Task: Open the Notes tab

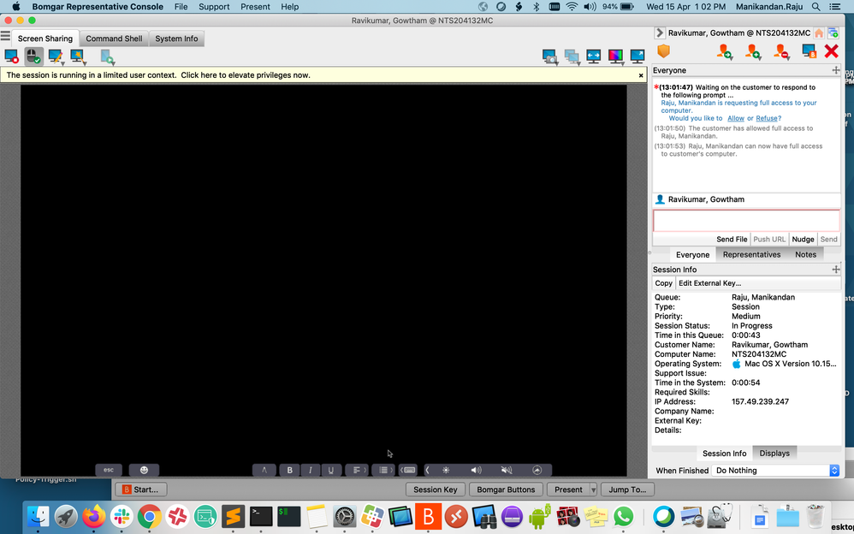Action: pyautogui.click(x=805, y=254)
